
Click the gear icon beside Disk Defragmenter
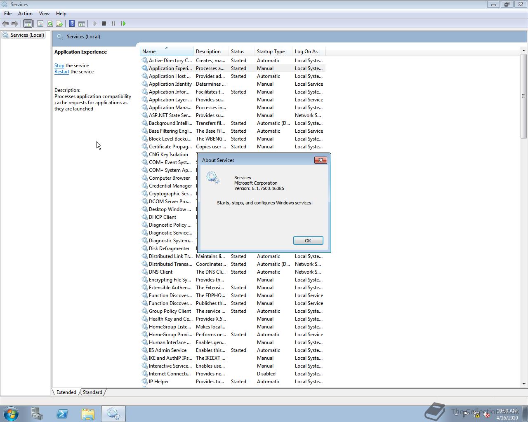point(145,248)
